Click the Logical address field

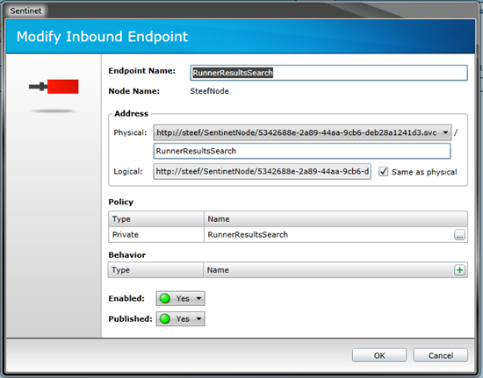click(263, 171)
